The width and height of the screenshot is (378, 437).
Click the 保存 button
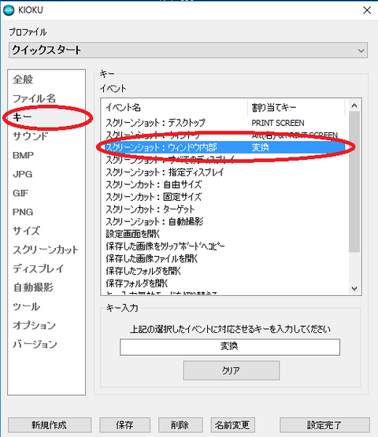[125, 425]
